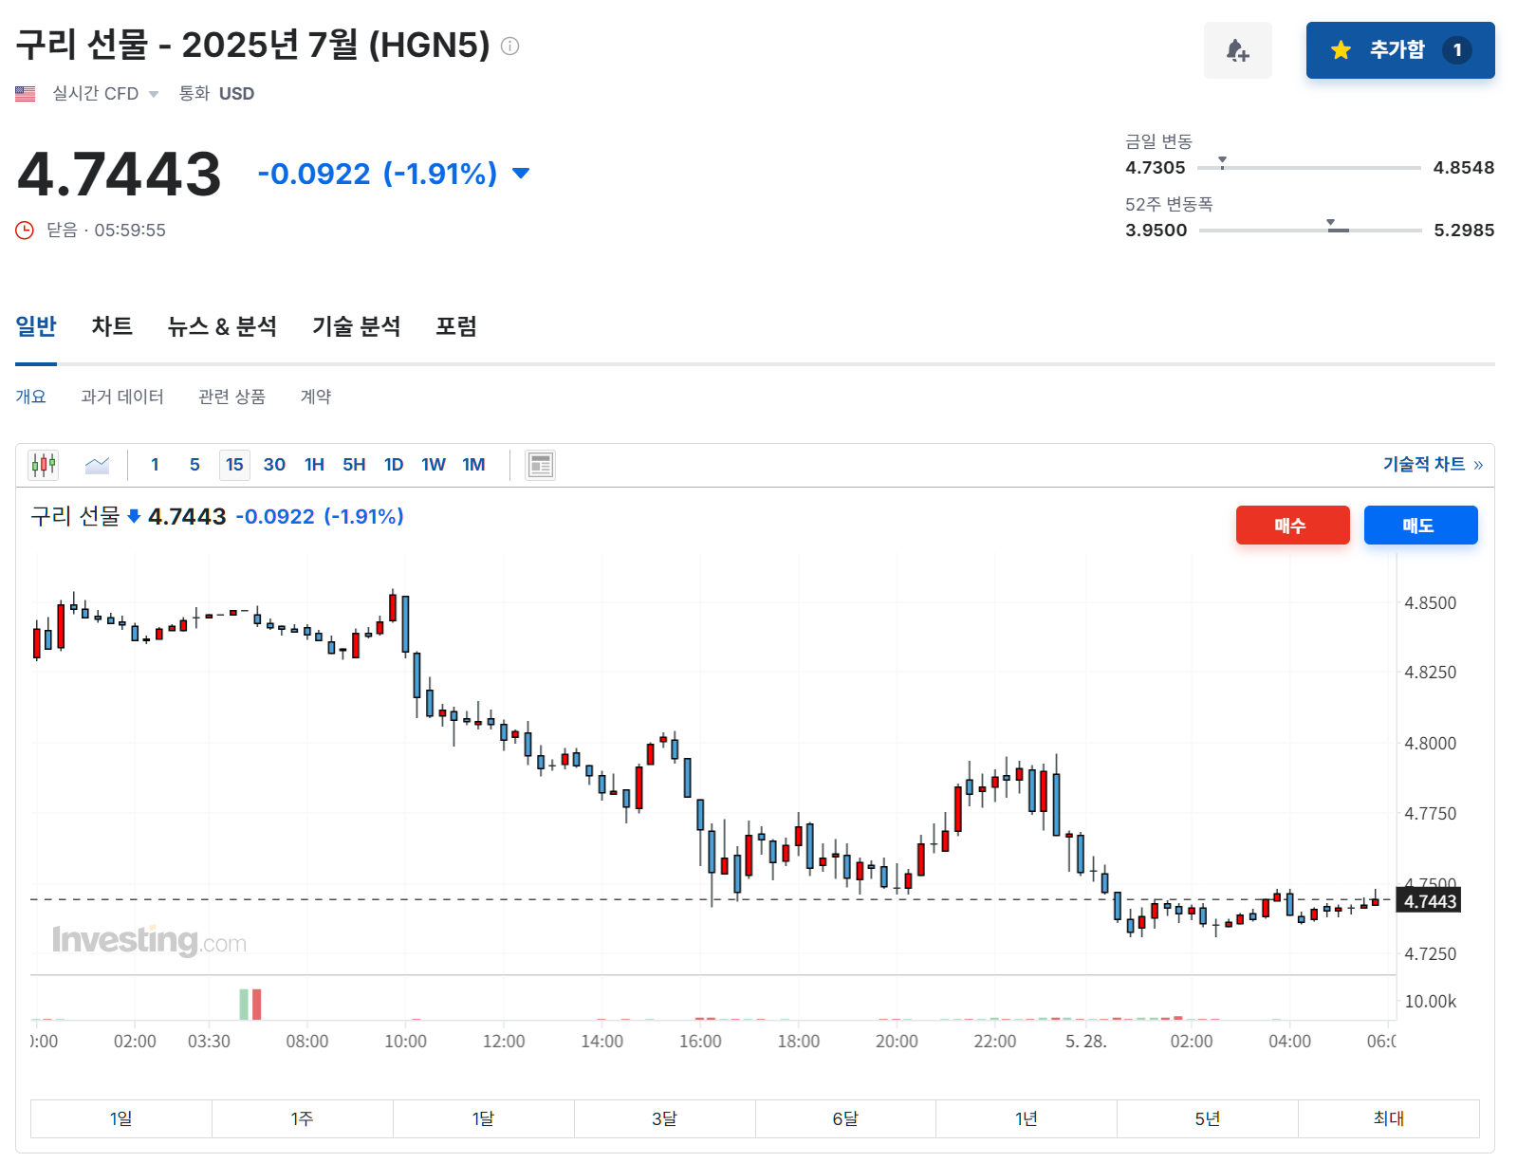Expand the 실시간 CFD dropdown
Screen dimensions: 1536x1163
coord(105,94)
